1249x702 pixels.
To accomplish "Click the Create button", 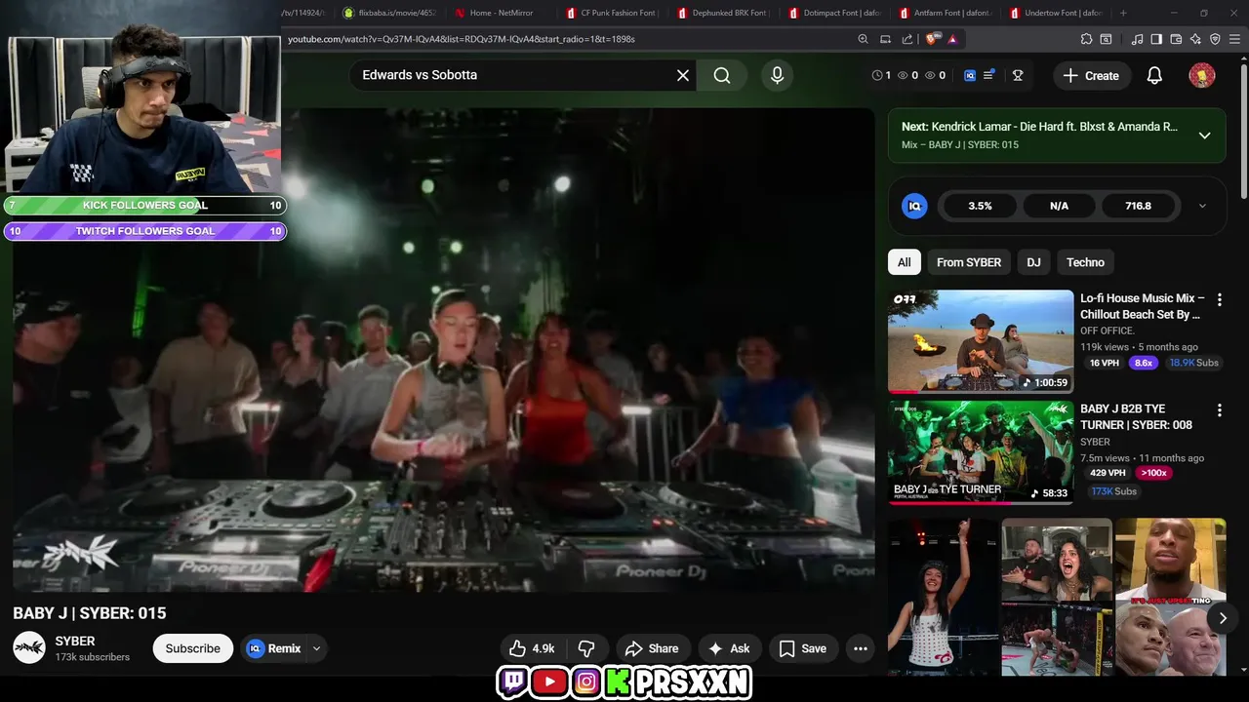I will click(x=1091, y=75).
